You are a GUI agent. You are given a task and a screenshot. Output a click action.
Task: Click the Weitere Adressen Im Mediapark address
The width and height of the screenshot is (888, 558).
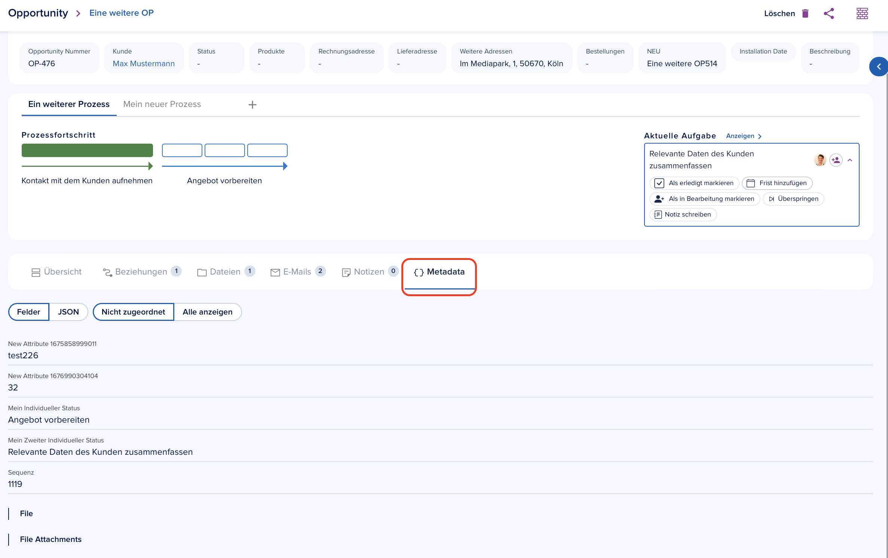511,64
